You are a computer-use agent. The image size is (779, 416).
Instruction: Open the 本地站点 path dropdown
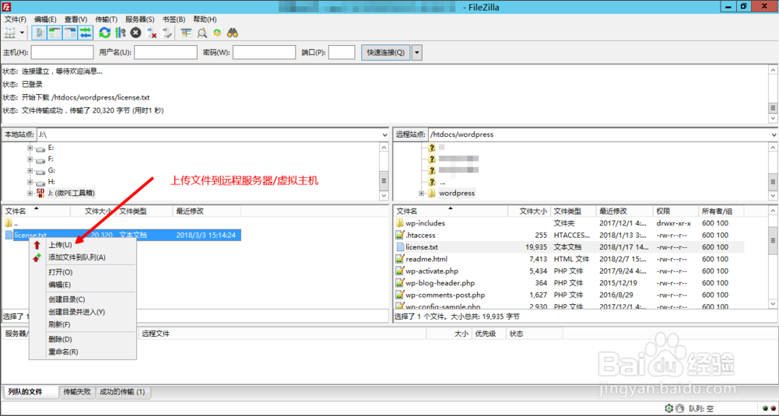click(384, 135)
